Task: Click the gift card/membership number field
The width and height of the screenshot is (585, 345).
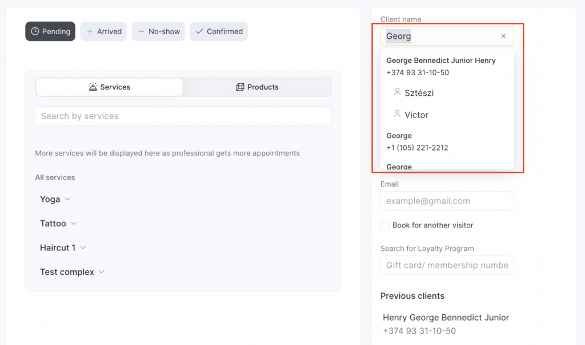Action: (447, 266)
